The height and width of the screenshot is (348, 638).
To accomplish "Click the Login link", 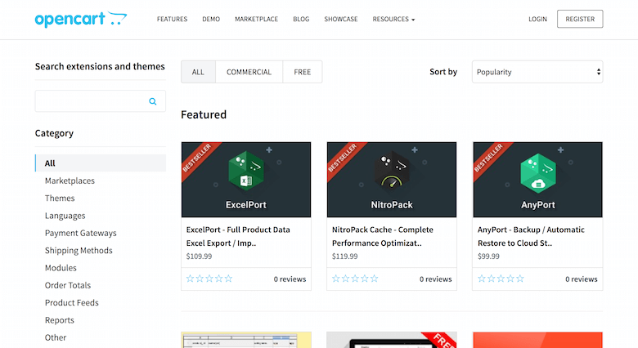I will 537,19.
